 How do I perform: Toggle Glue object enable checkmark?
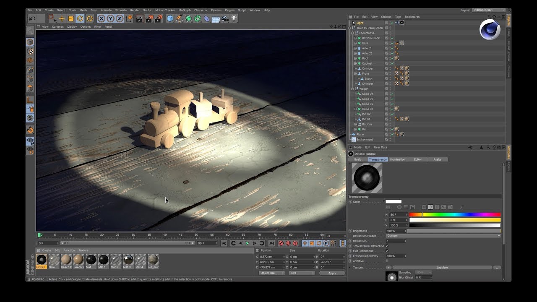click(x=392, y=43)
